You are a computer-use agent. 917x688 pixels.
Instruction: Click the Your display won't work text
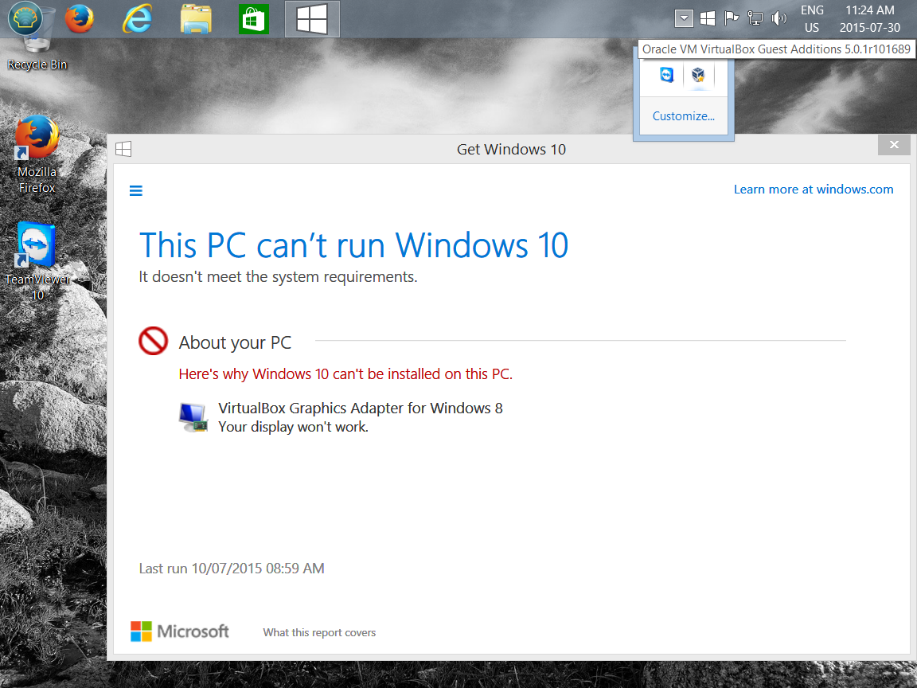click(x=293, y=427)
